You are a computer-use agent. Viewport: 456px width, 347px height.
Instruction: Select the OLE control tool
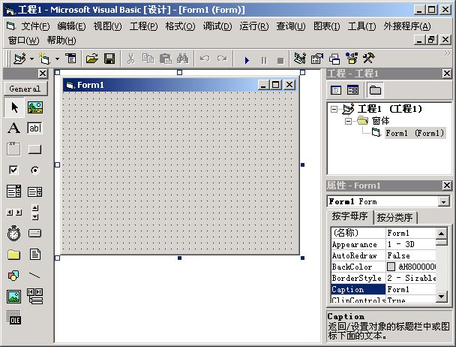point(13,318)
